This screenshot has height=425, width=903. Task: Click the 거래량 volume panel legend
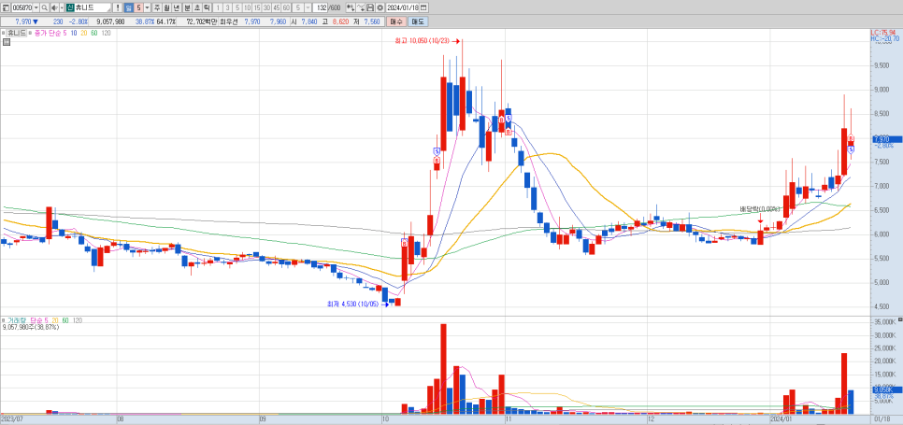(x=16, y=319)
